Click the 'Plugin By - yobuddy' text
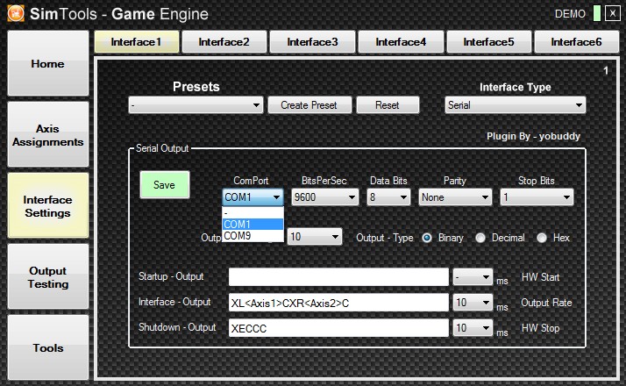This screenshot has width=626, height=386. coord(533,136)
